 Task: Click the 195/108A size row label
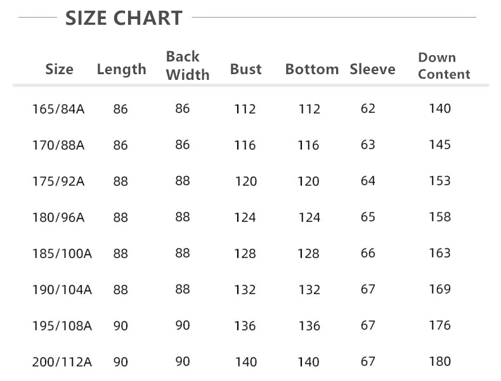click(x=62, y=326)
